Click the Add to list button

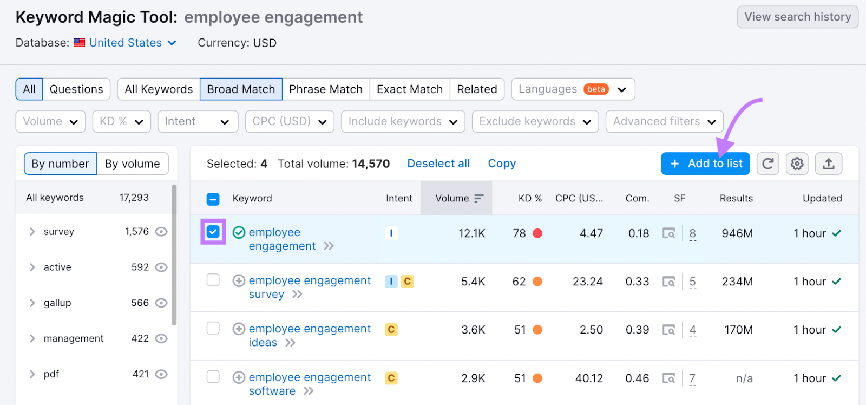[705, 164]
